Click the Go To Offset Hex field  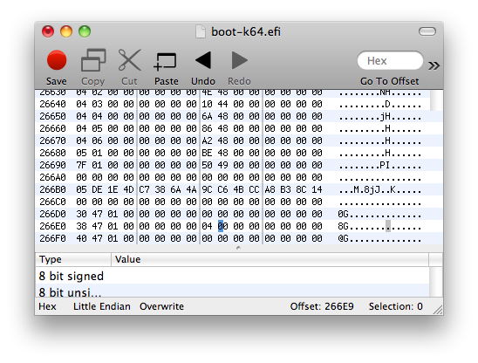pyautogui.click(x=390, y=61)
